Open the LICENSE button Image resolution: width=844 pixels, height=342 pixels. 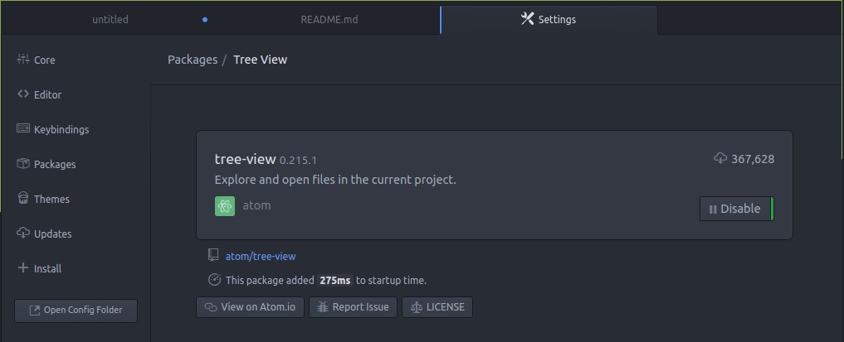437,307
